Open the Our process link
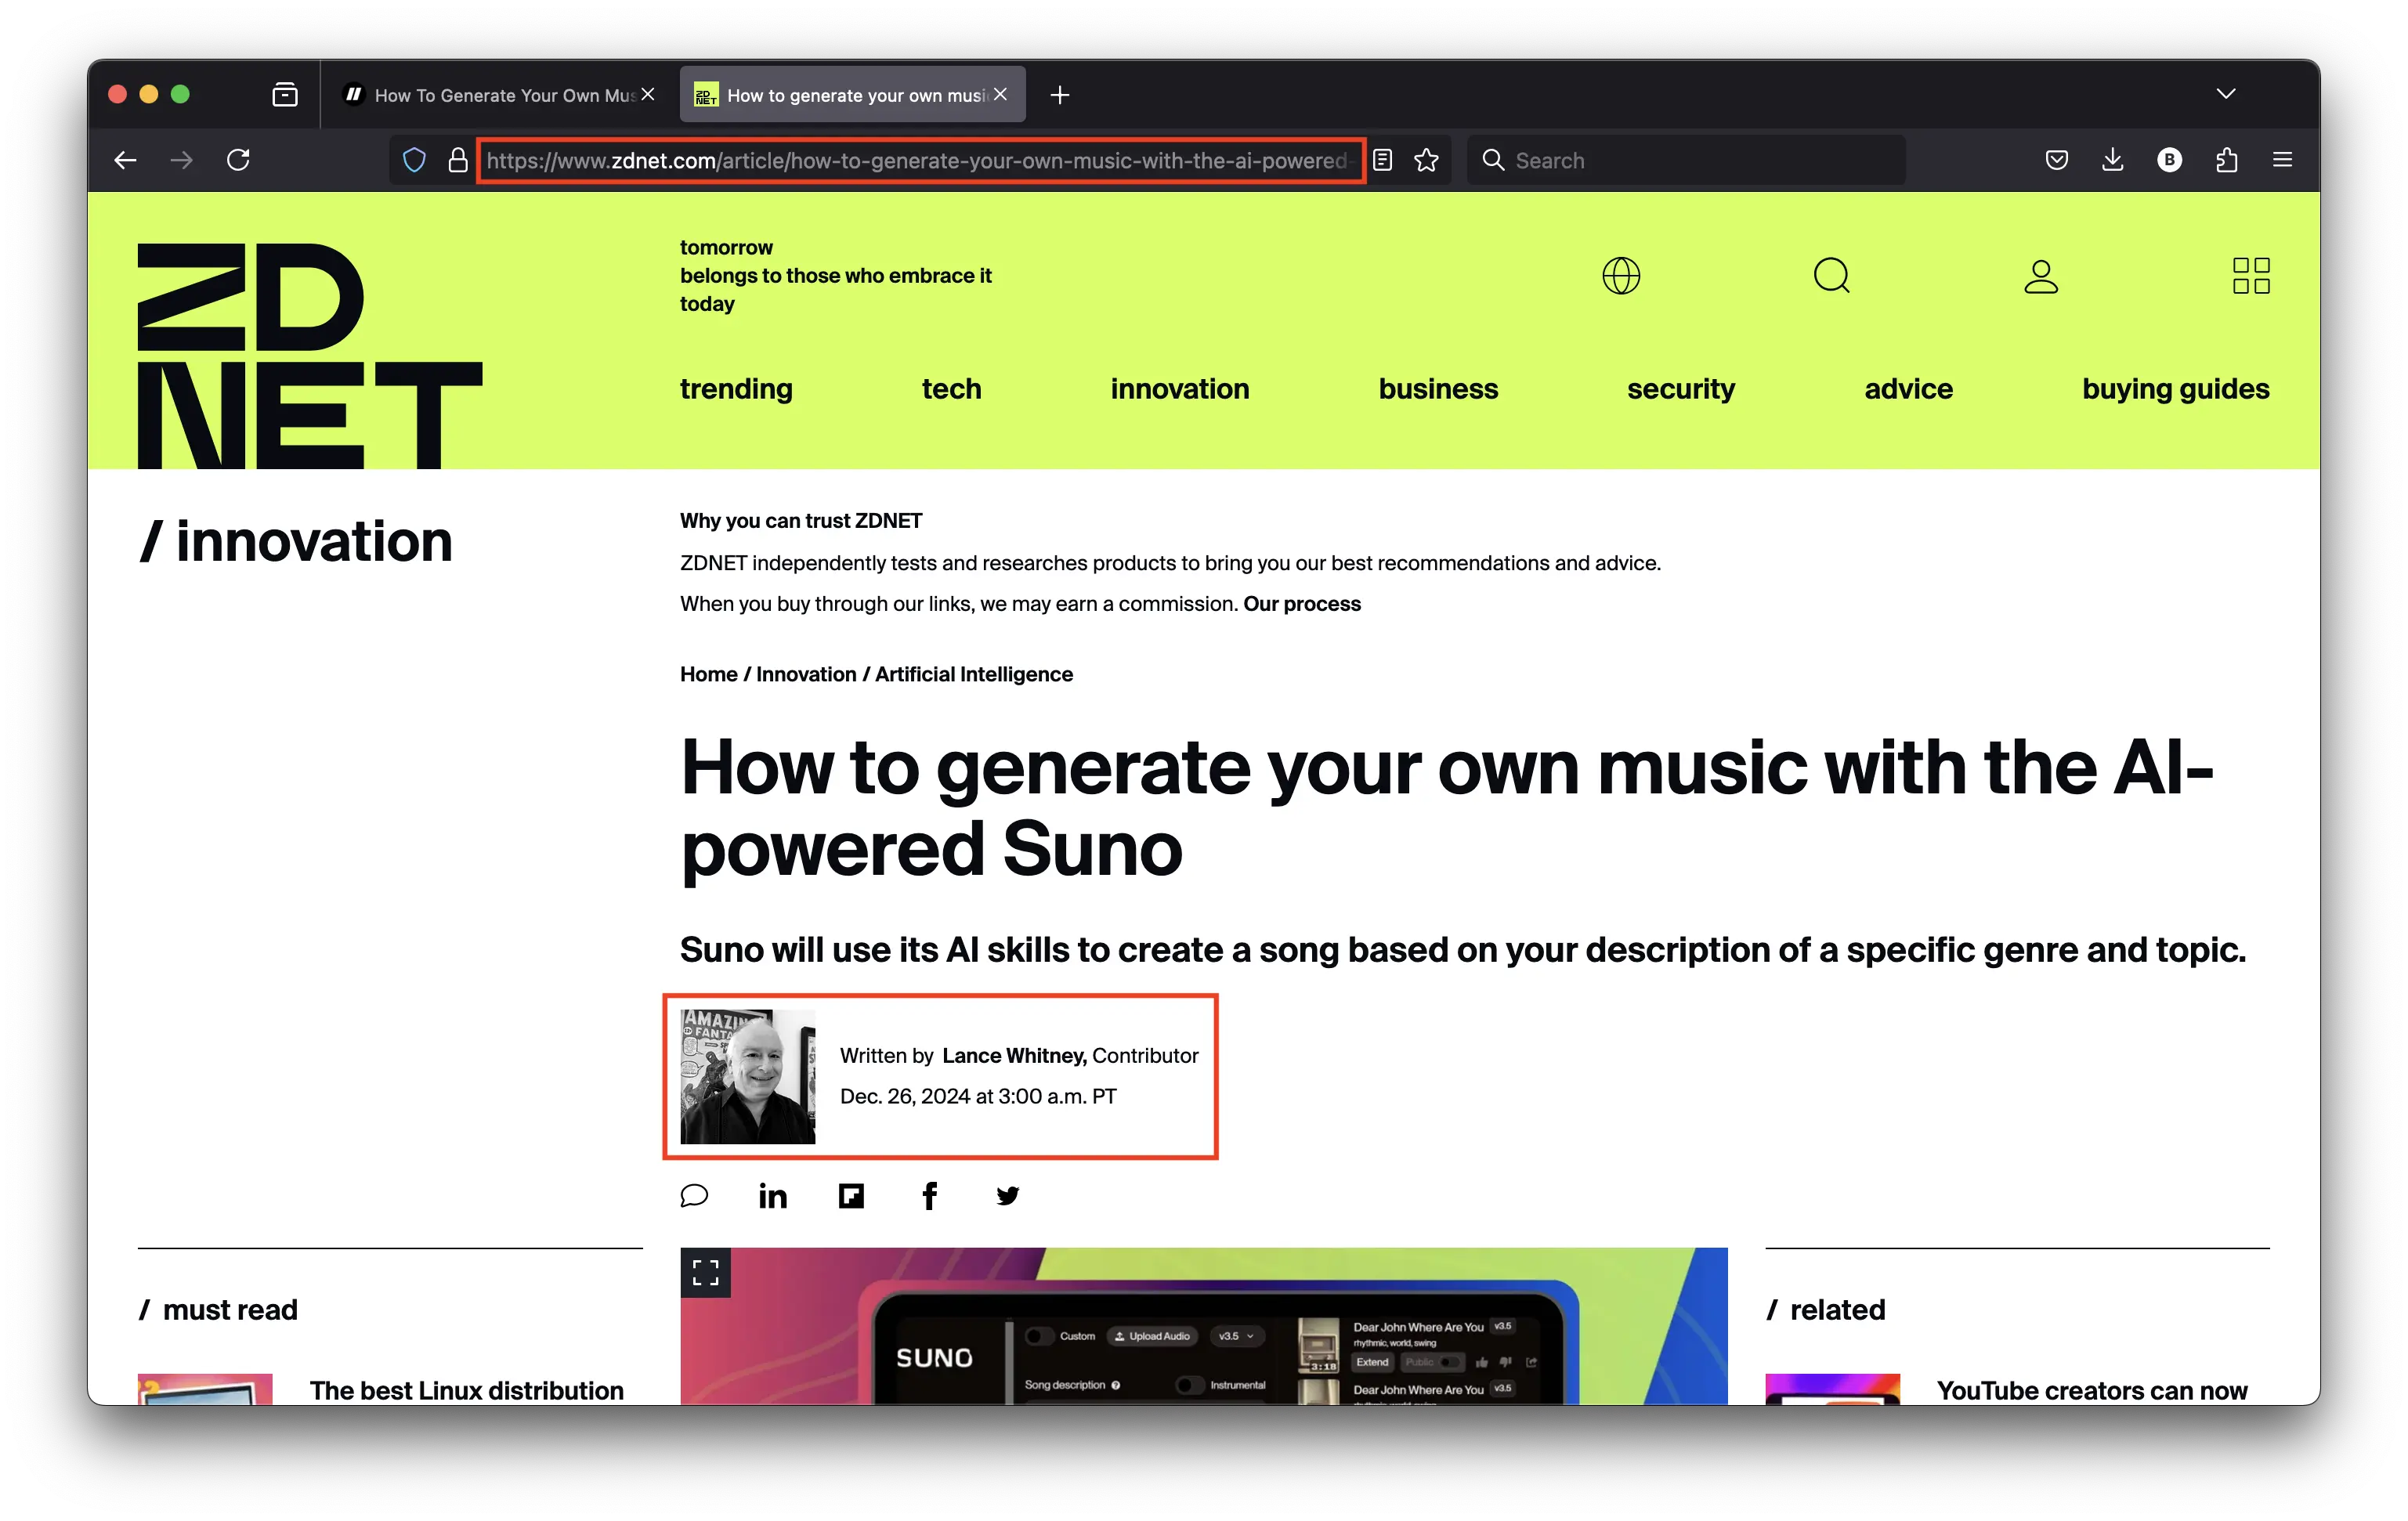This screenshot has width=2408, height=1521. click(1302, 604)
